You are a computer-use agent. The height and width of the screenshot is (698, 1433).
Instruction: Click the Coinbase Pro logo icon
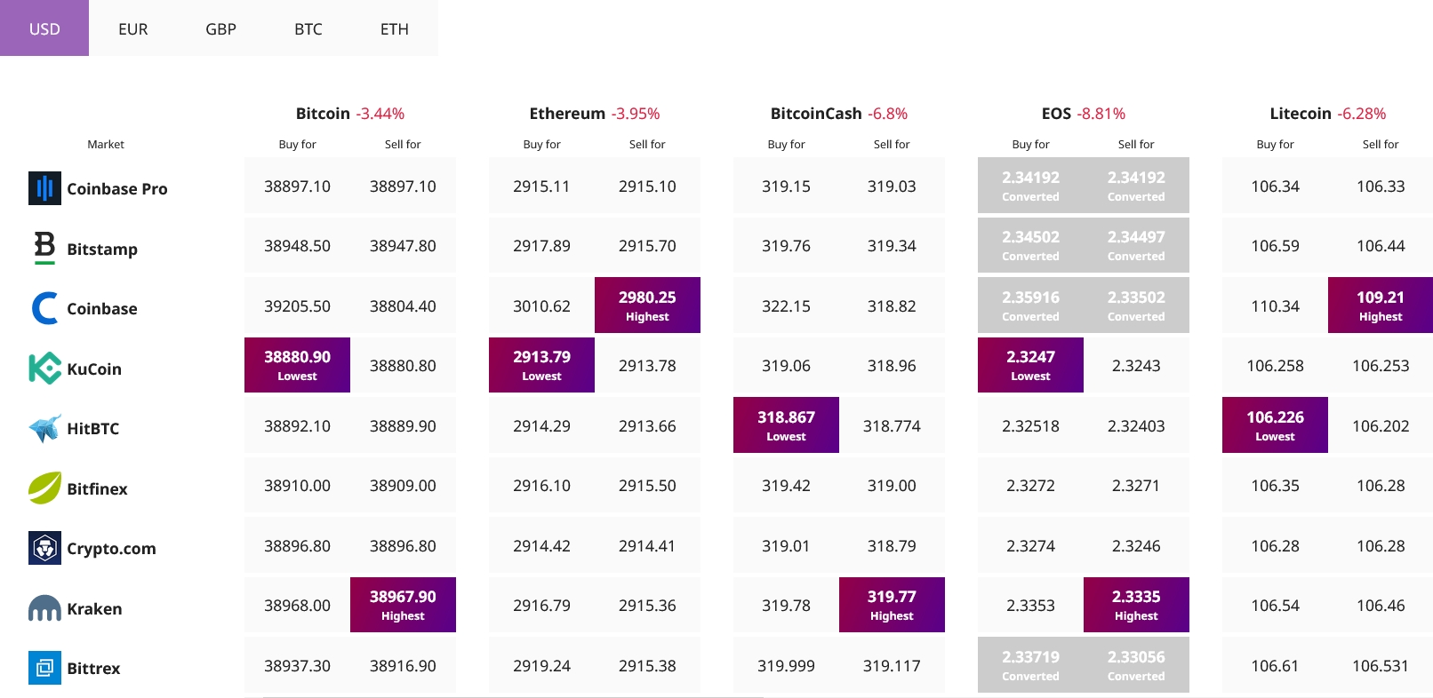tap(44, 188)
